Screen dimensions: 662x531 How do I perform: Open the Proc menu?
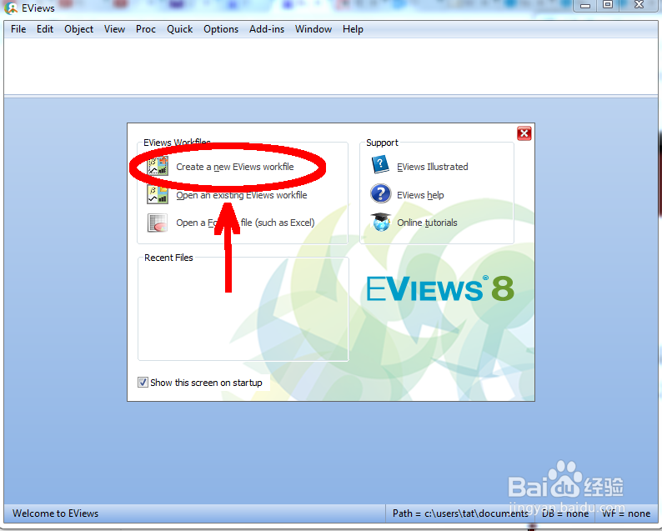pos(146,29)
